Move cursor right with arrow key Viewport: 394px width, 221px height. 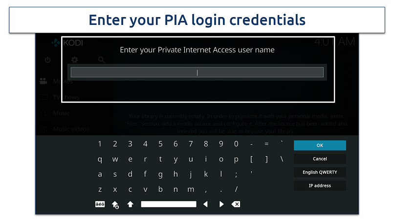click(221, 204)
